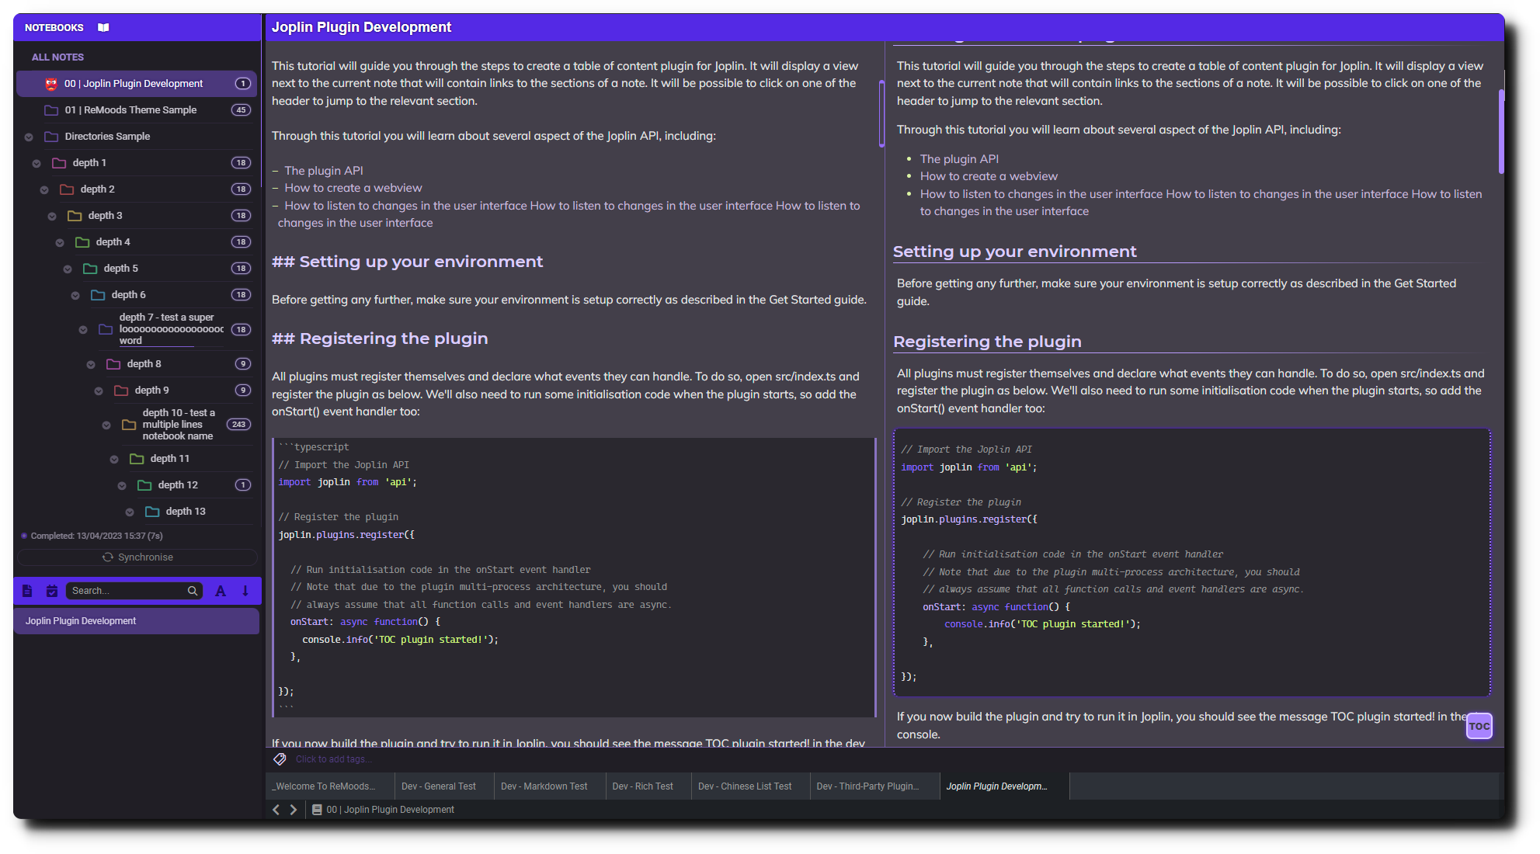
Task: Toggle the depth 12 notebook arrow
Action: tap(122, 486)
